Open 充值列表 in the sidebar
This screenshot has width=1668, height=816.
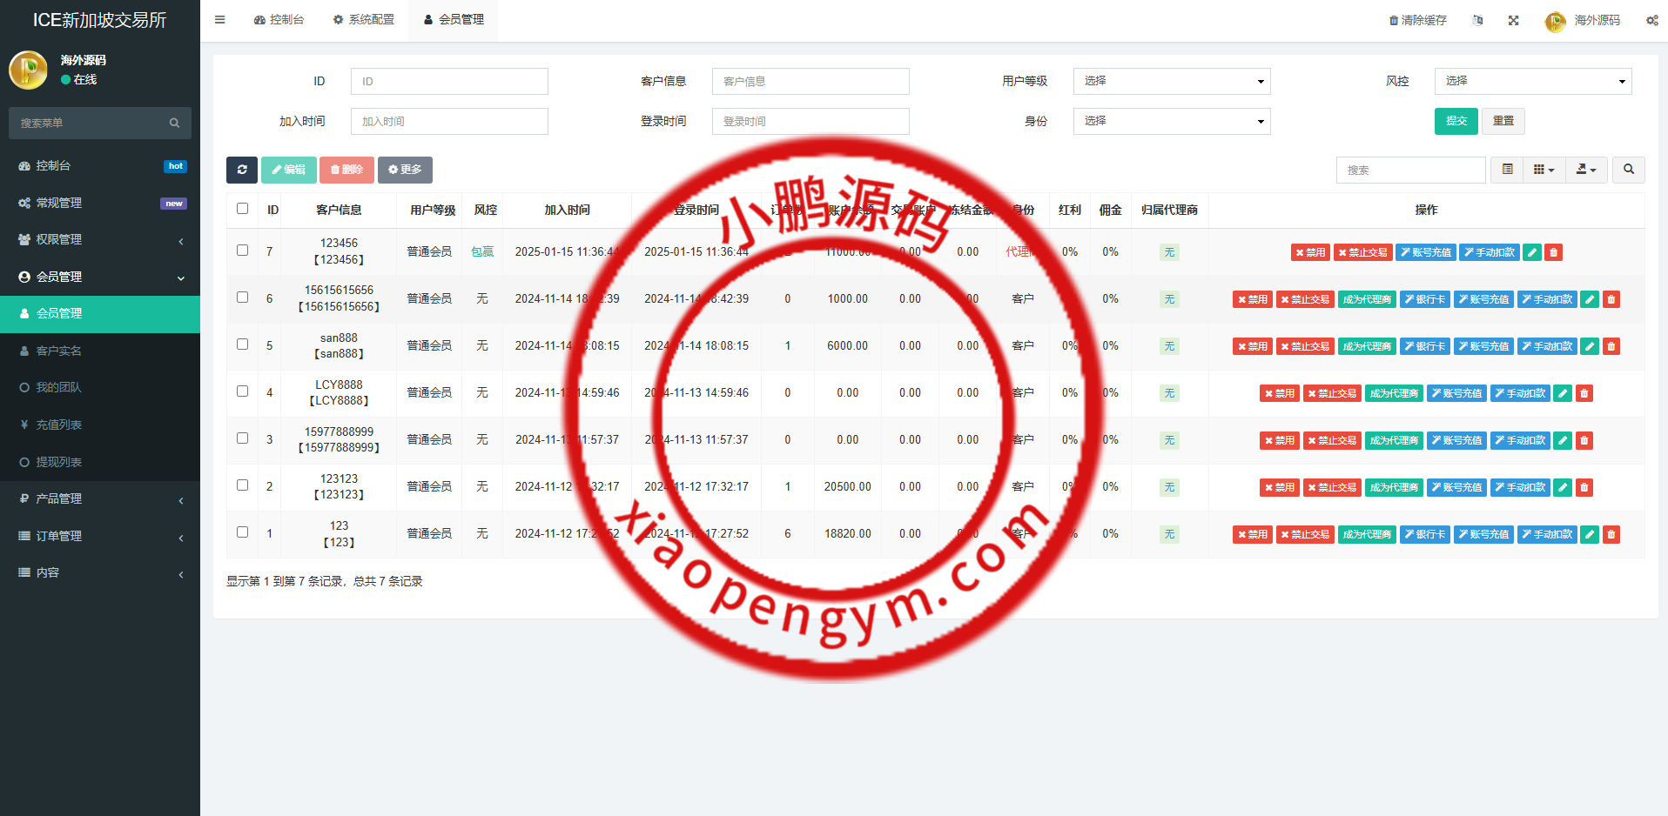59,425
